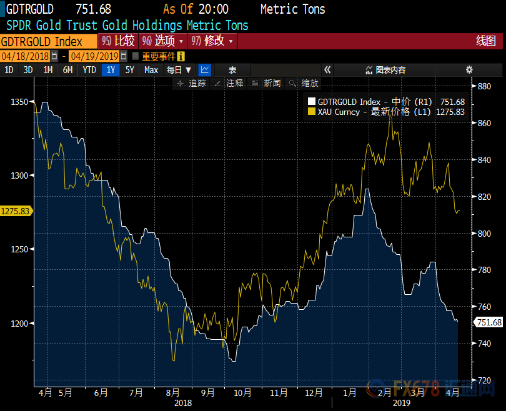This screenshot has height=411, width=506.
Task: Click the 1275.83 left axis price tag
Action: pyautogui.click(x=16, y=211)
